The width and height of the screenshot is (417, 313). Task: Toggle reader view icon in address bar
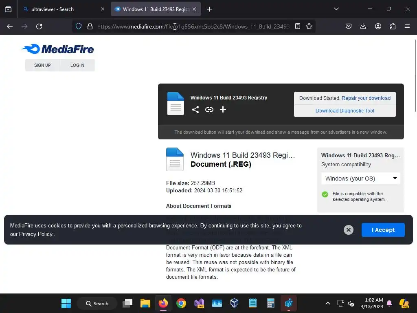298,26
